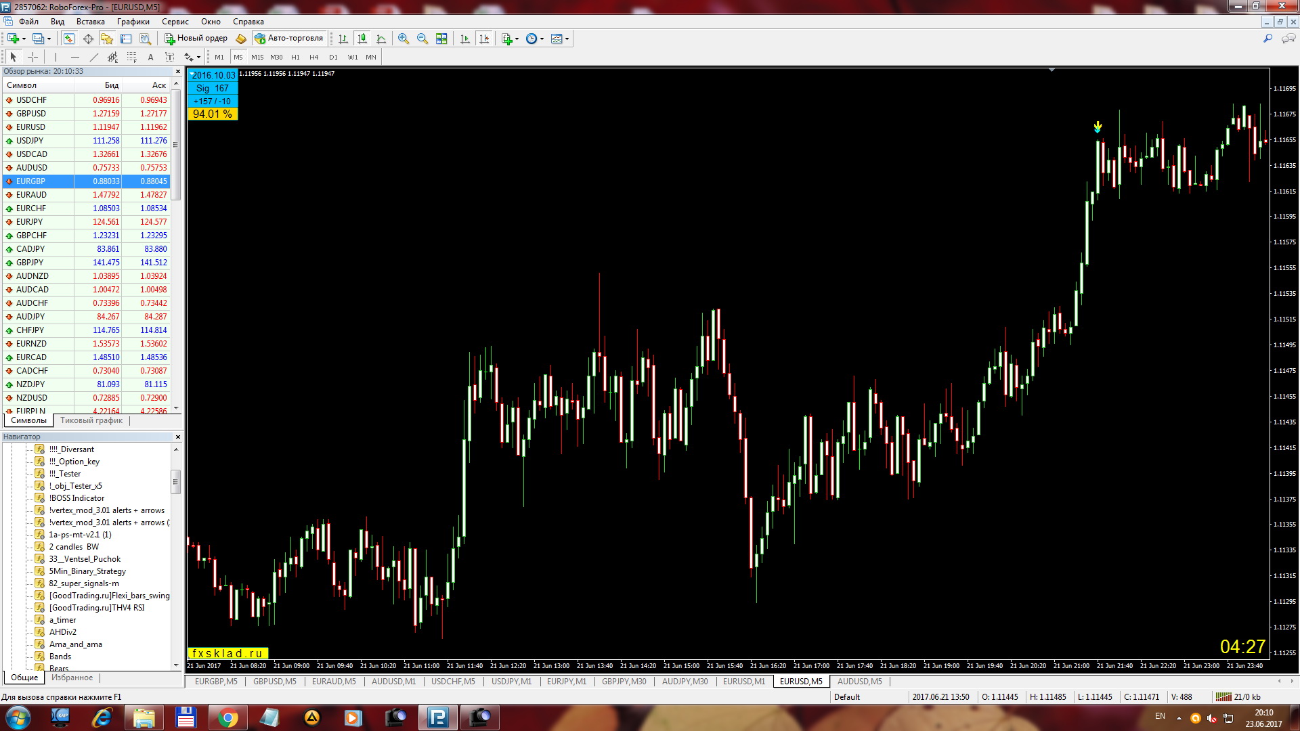
Task: Toggle the Navigator window star-folder icon
Action: pyautogui.click(x=107, y=39)
